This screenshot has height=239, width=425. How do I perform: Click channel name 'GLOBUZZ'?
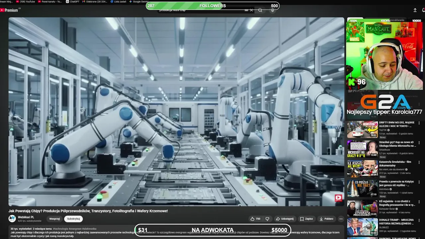point(384,228)
